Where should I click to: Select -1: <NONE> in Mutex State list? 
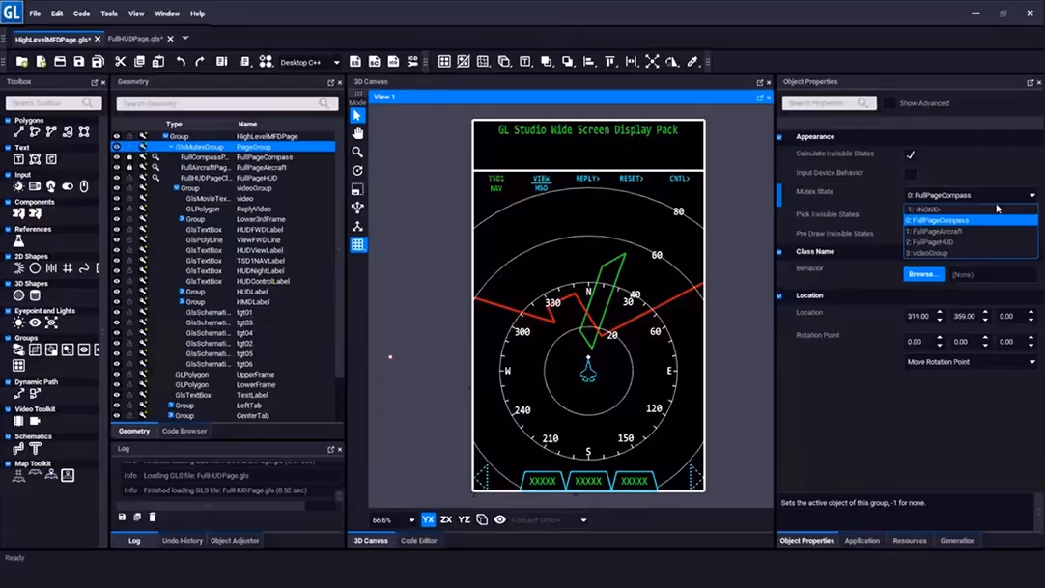tap(971, 210)
